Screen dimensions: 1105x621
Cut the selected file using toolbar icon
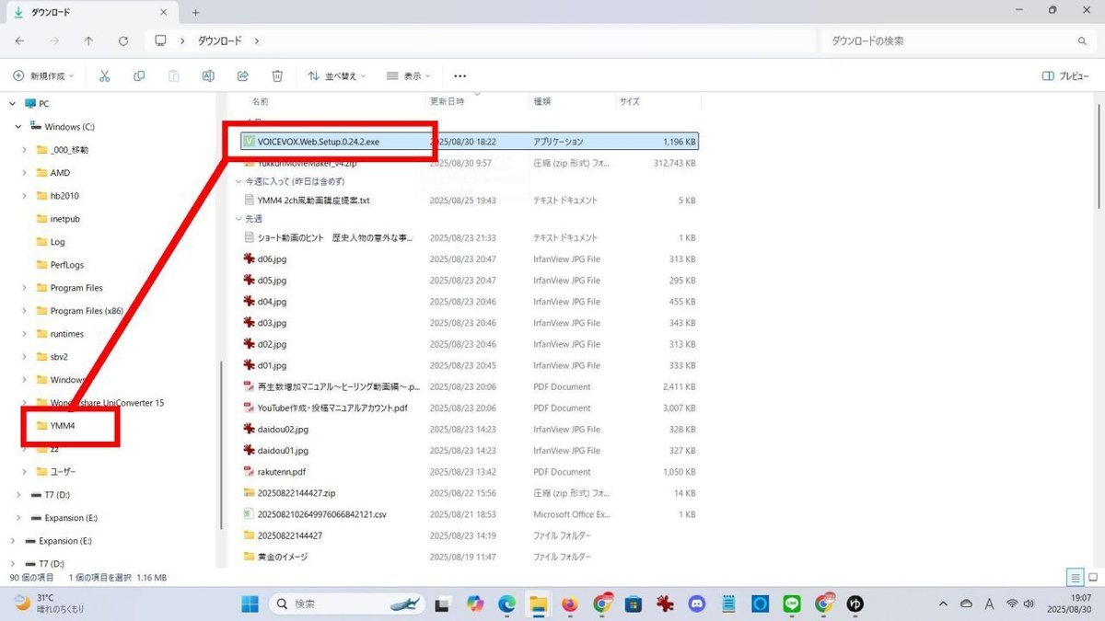[104, 75]
